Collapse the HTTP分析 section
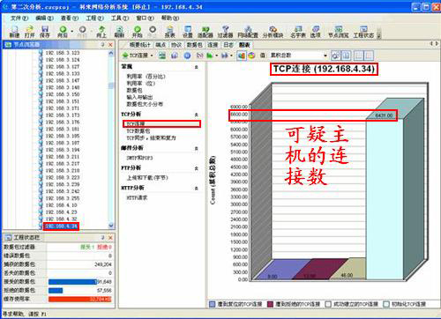 pos(197,189)
